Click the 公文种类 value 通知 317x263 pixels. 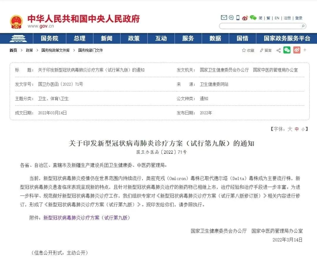[x=204, y=99]
